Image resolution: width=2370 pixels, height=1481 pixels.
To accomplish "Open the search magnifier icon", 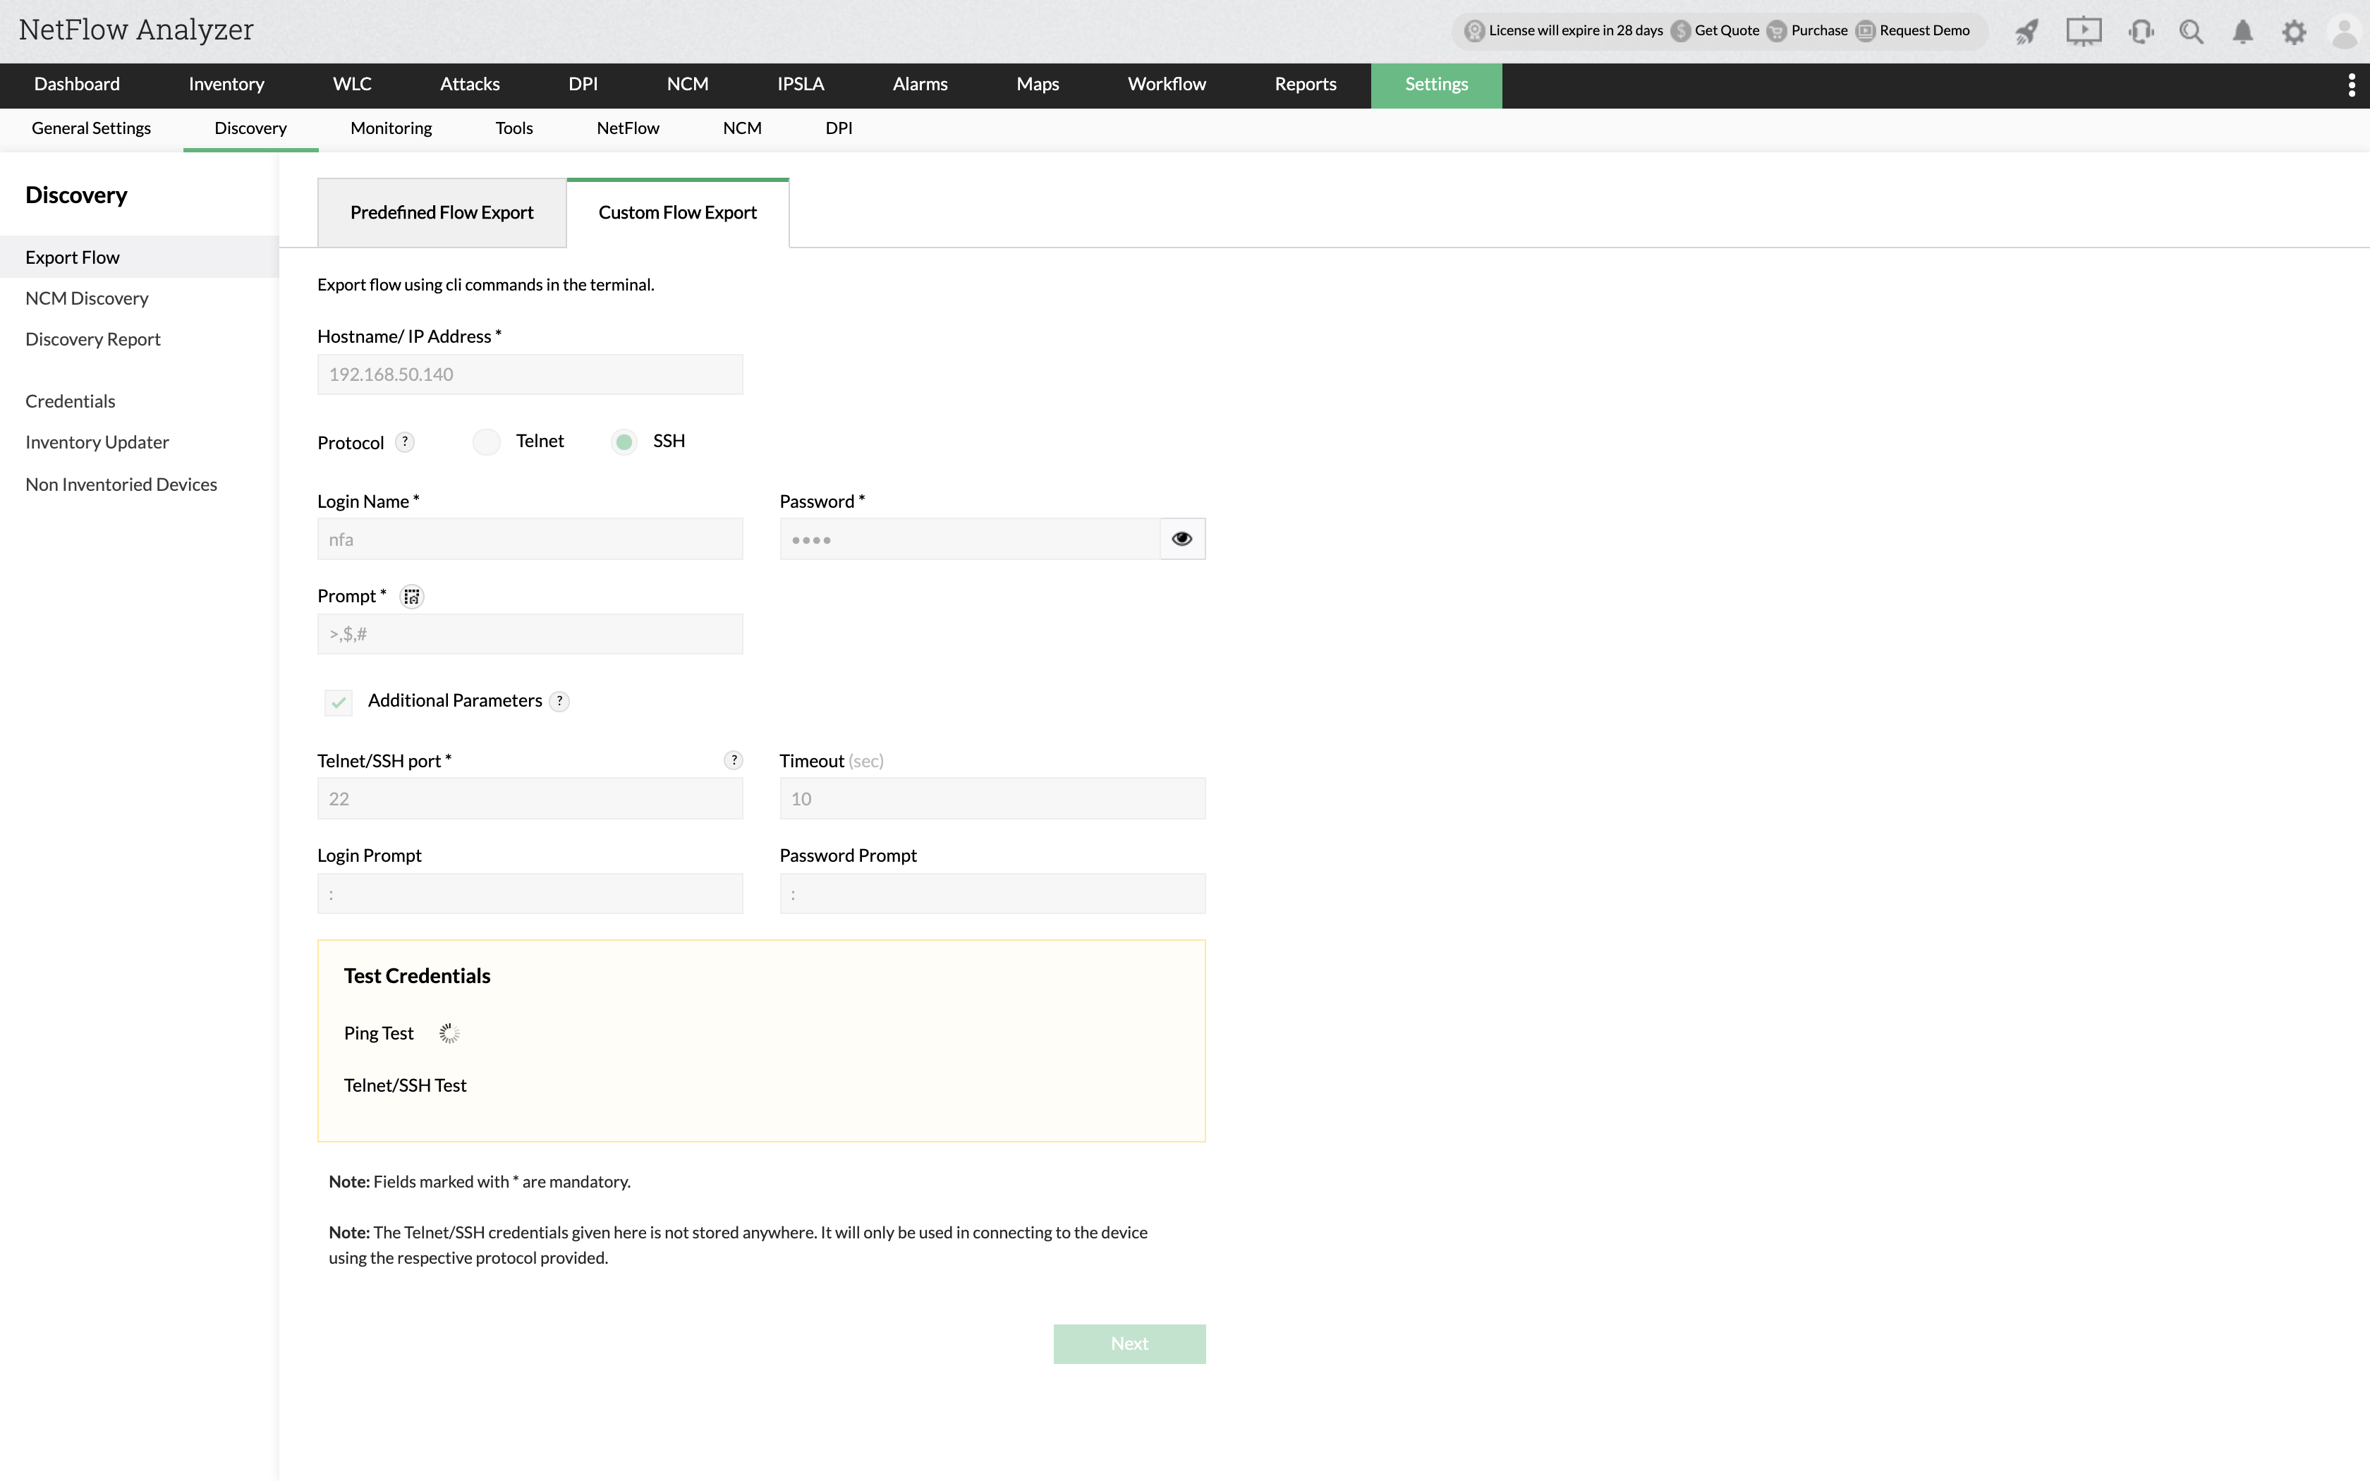I will [x=2191, y=31].
